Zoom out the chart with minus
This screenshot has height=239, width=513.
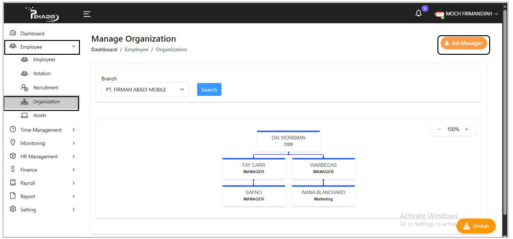(x=439, y=129)
